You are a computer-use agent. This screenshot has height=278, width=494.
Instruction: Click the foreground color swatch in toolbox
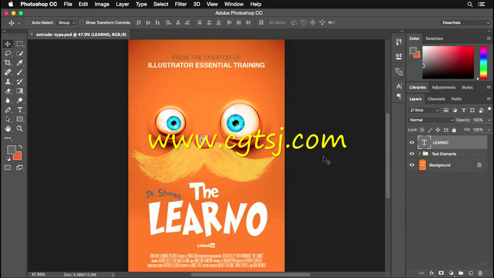point(11,150)
